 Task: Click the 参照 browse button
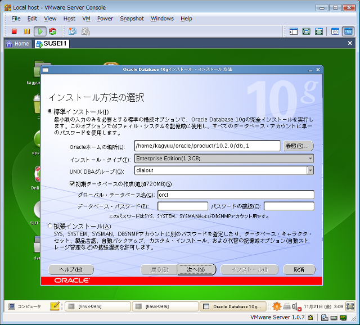pos(298,146)
